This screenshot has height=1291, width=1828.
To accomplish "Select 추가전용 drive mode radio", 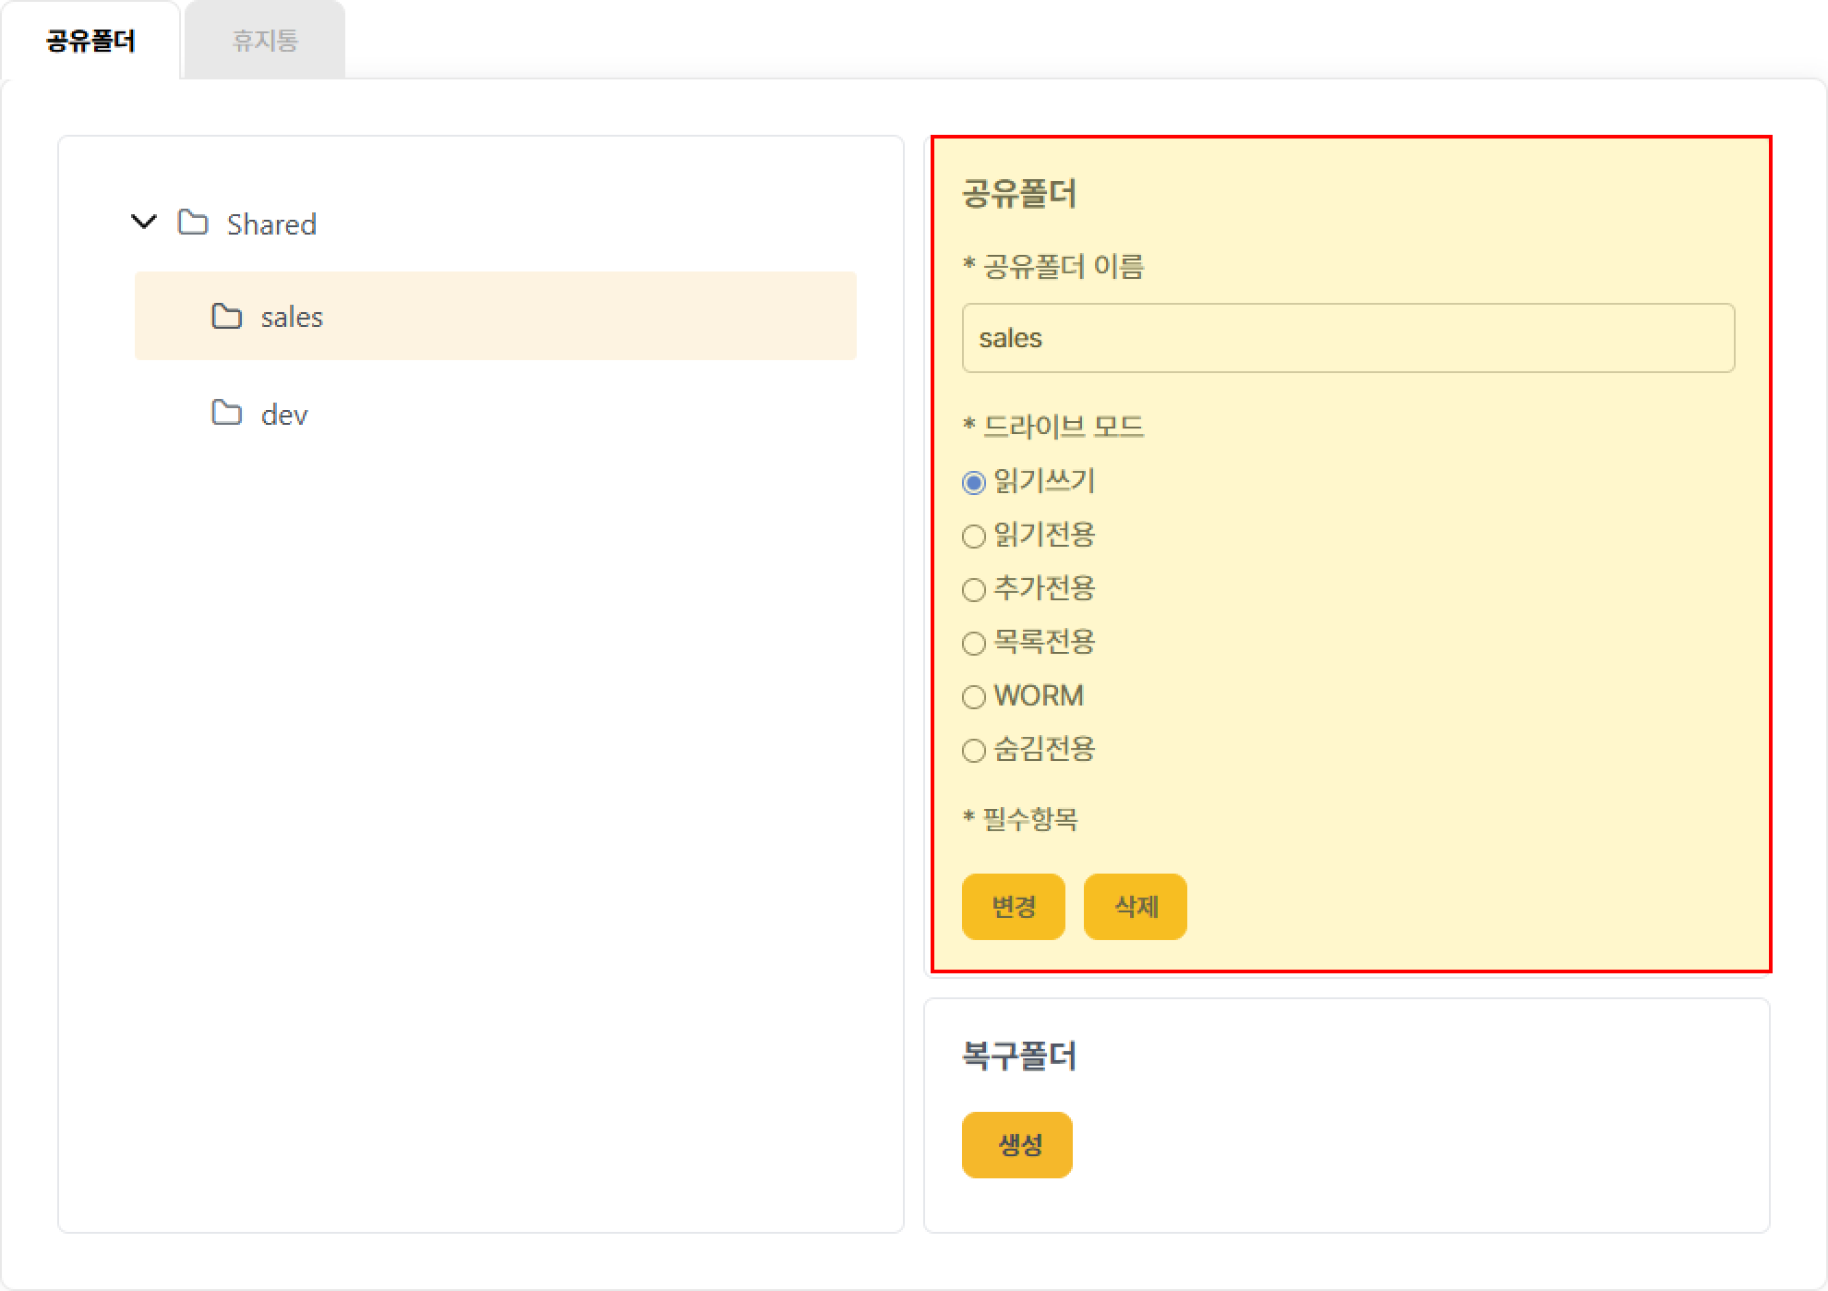I will (974, 590).
